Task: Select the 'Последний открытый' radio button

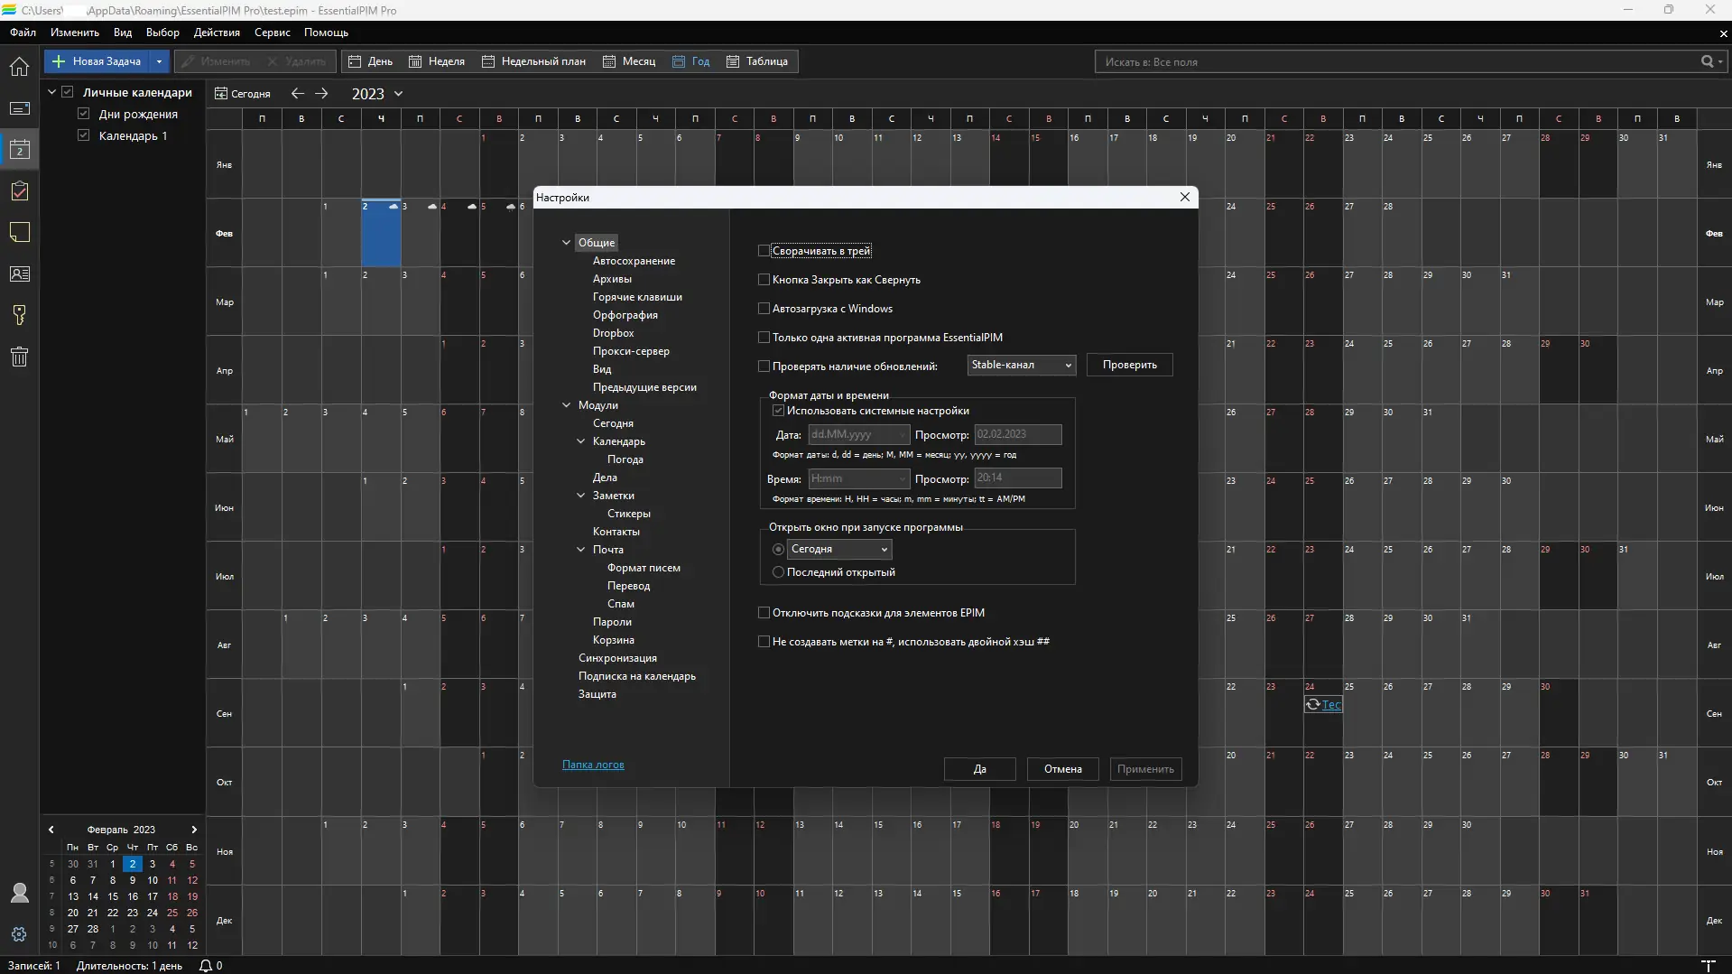Action: click(x=778, y=572)
